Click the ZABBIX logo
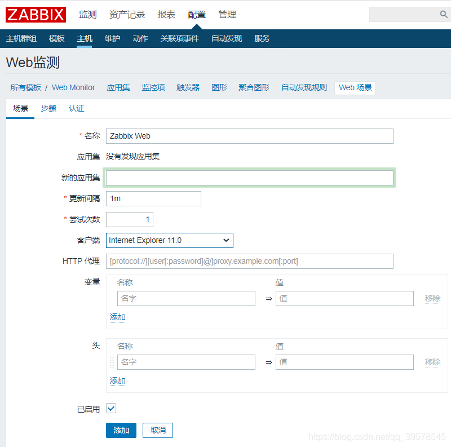 [36, 15]
